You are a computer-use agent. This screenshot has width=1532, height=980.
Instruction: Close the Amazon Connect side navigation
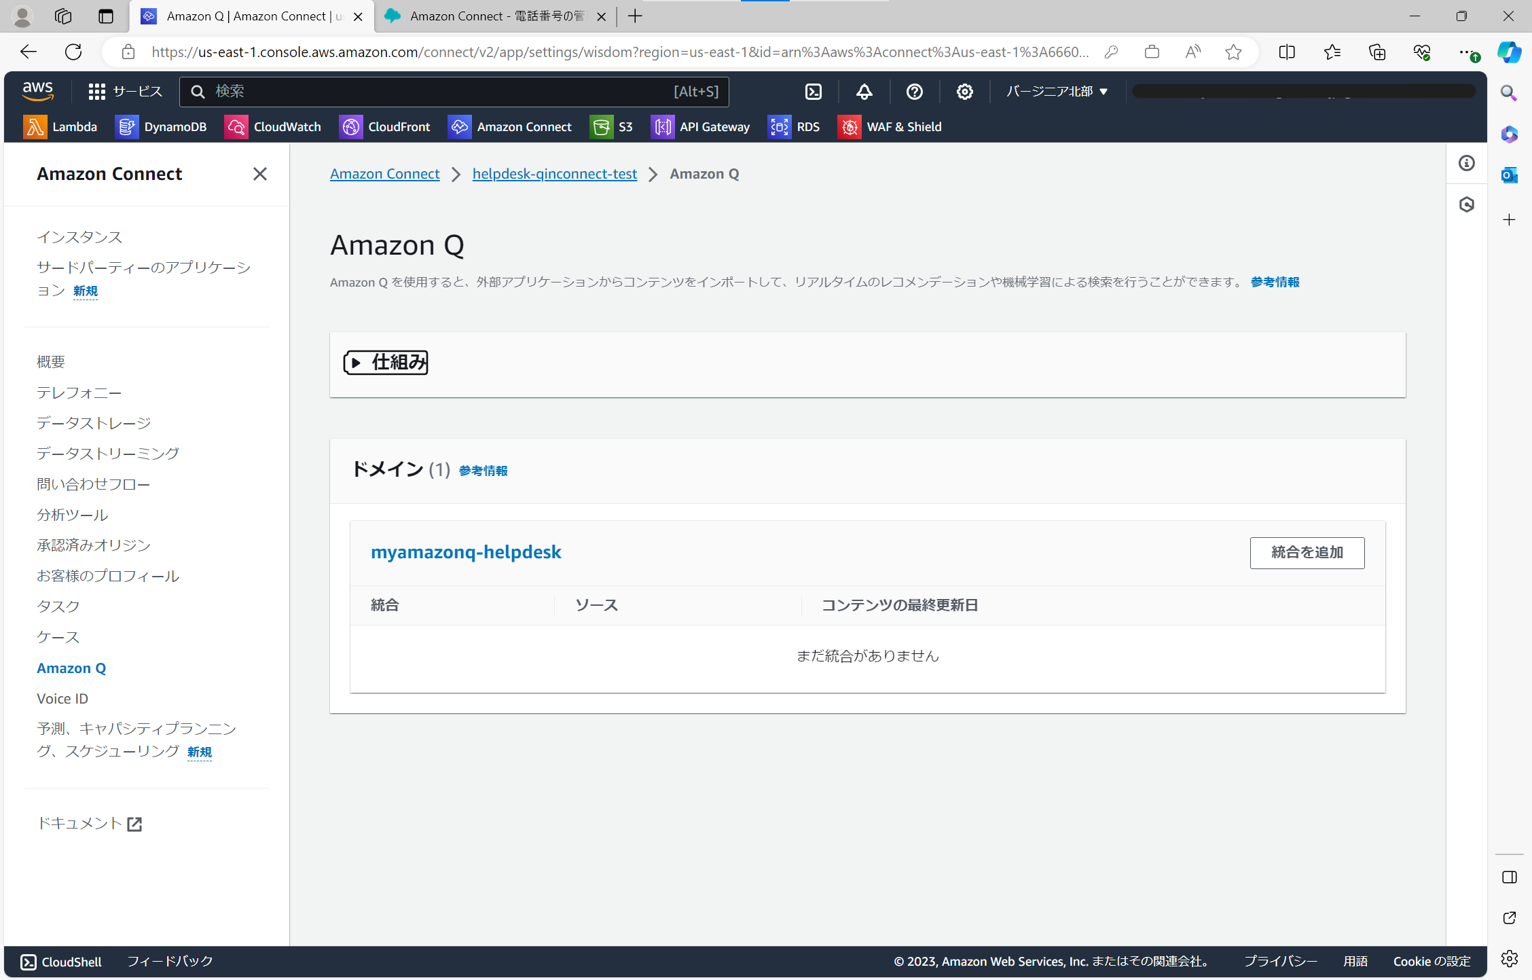pos(259,174)
